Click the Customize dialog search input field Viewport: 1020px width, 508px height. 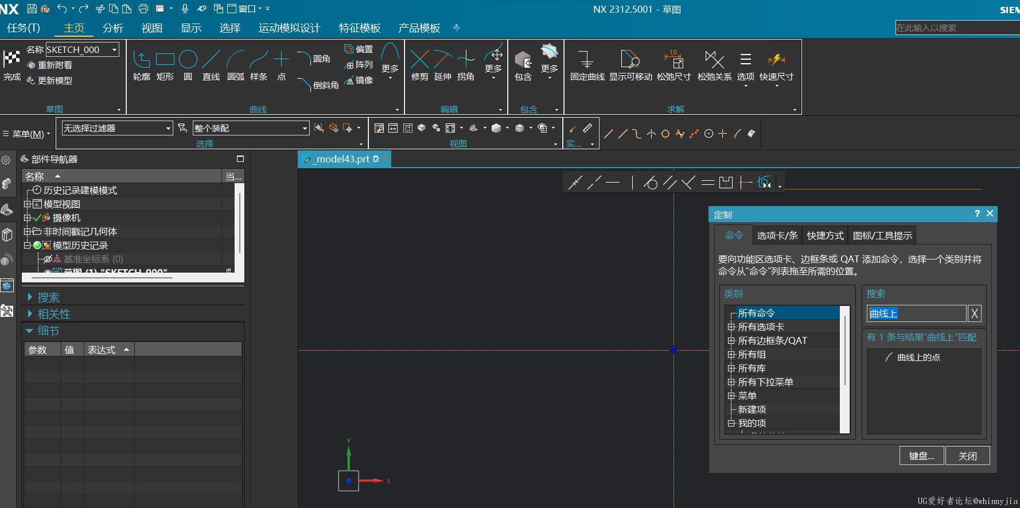coord(917,313)
